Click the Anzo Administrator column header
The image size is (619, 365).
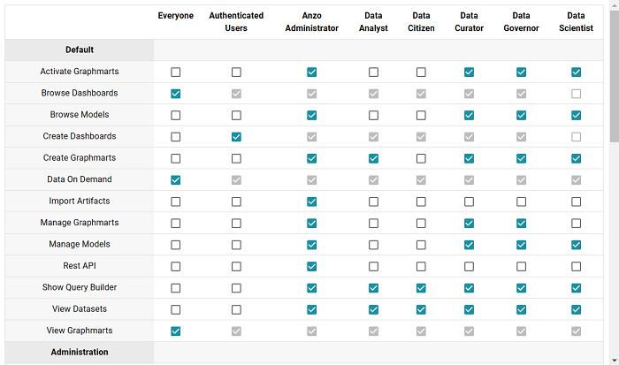pos(311,22)
